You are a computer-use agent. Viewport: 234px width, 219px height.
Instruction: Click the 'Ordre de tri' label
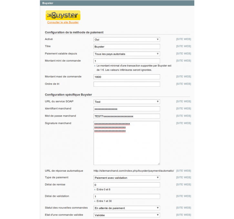coord(52,84)
